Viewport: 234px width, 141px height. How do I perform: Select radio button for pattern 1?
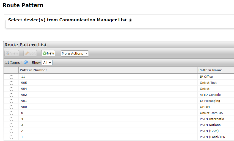tap(11, 137)
